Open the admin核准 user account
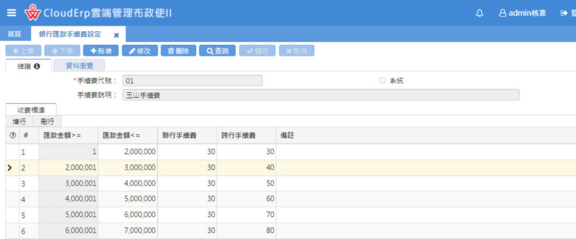 click(522, 13)
